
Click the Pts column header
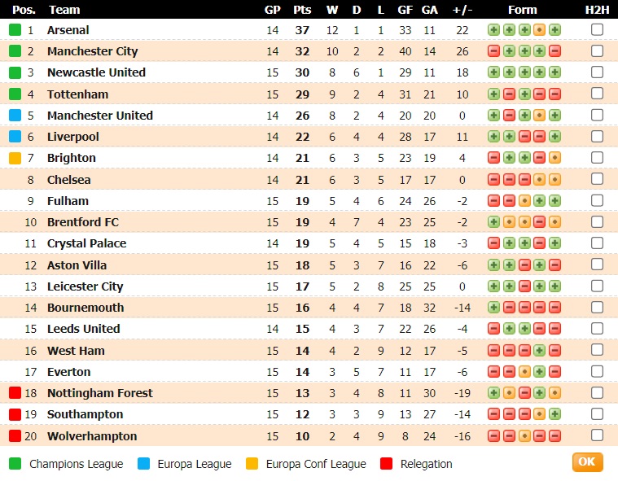point(302,10)
